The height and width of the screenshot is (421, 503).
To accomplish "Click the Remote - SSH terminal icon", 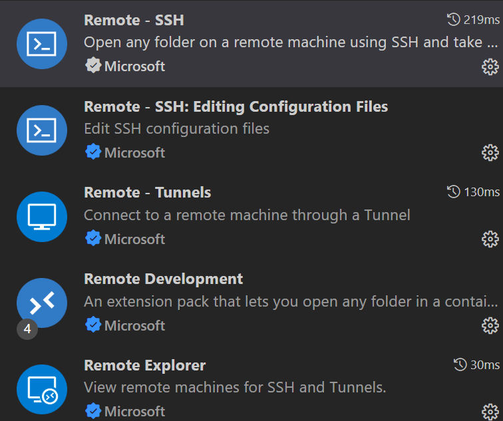I will (41, 44).
